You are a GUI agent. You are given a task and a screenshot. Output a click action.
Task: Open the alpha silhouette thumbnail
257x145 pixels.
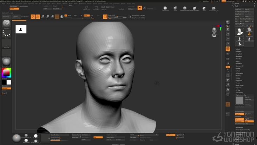[x=21, y=30]
